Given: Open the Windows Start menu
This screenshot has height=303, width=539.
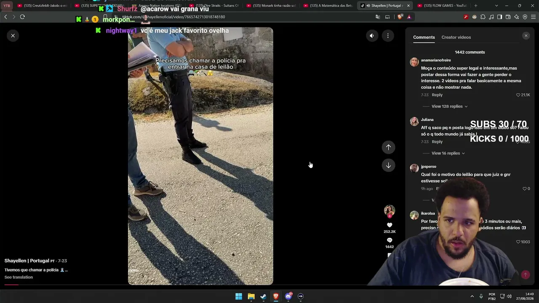Looking at the screenshot, I should tap(239, 296).
